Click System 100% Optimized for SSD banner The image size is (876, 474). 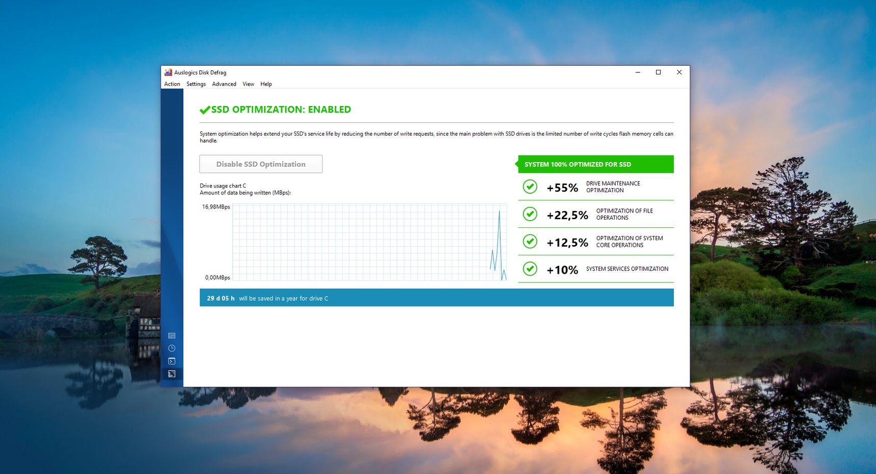coord(596,164)
